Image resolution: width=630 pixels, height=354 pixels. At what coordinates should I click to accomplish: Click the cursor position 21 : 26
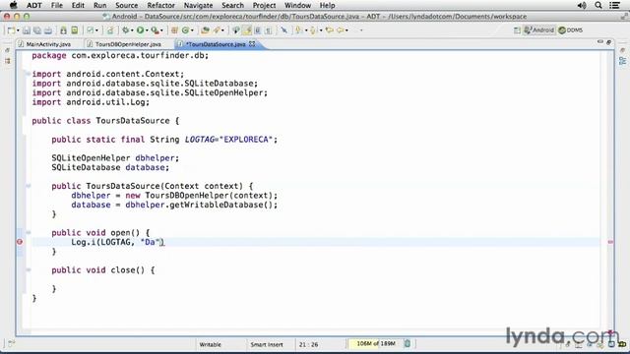pyautogui.click(x=308, y=344)
